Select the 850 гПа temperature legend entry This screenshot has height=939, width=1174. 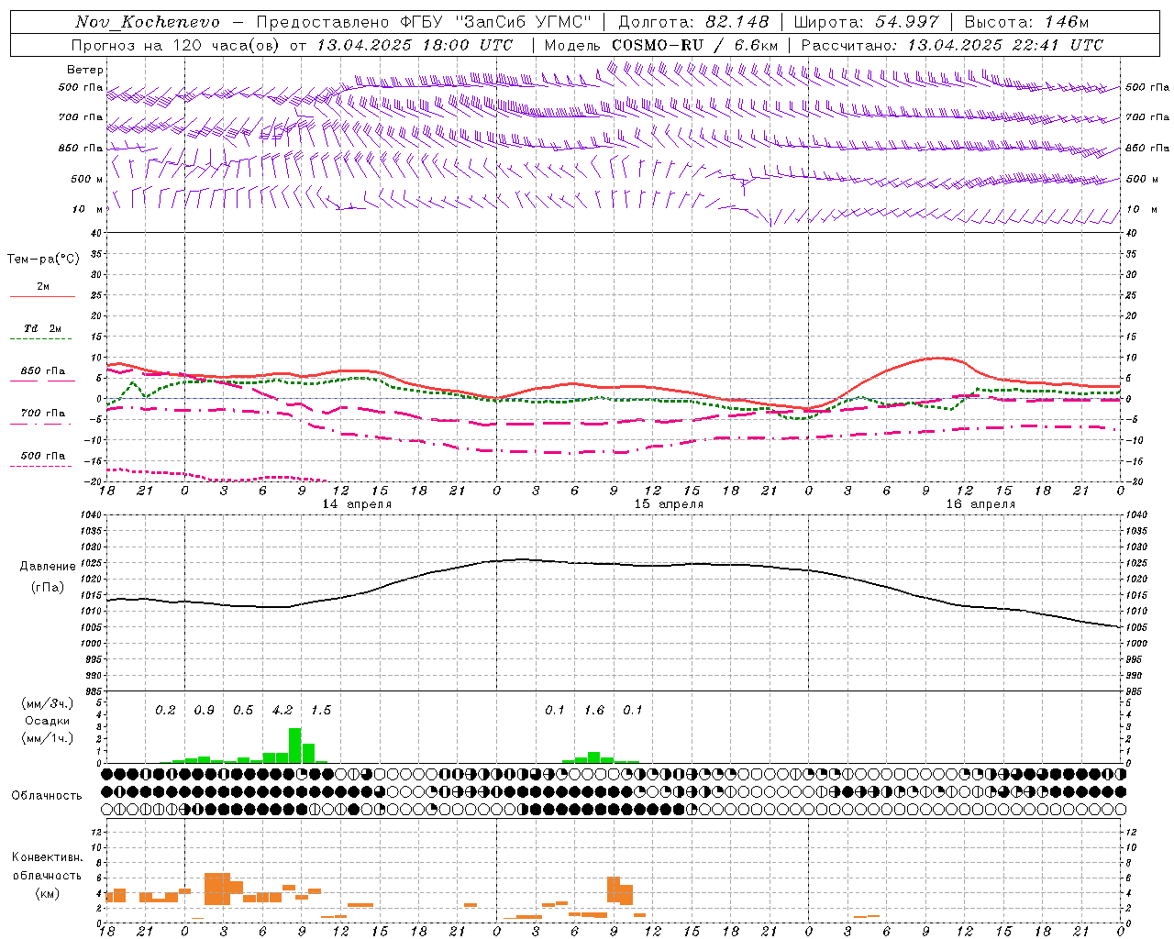click(43, 371)
